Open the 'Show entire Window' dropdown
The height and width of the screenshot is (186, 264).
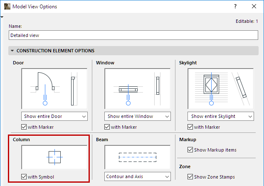(138, 116)
